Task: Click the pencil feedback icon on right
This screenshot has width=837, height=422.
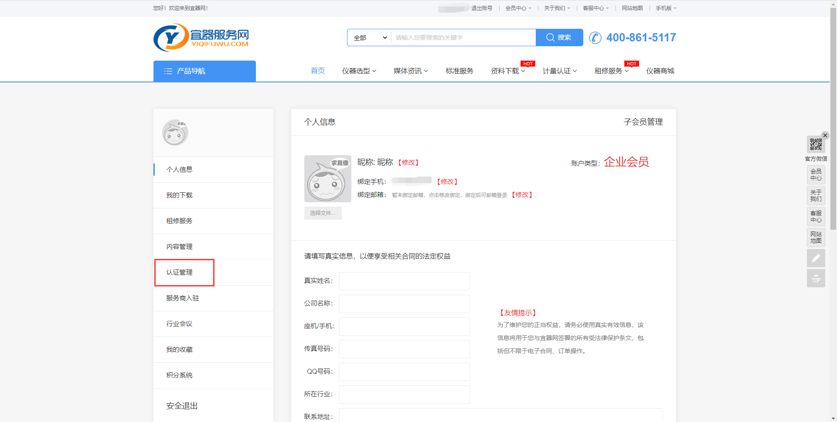Action: point(816,258)
